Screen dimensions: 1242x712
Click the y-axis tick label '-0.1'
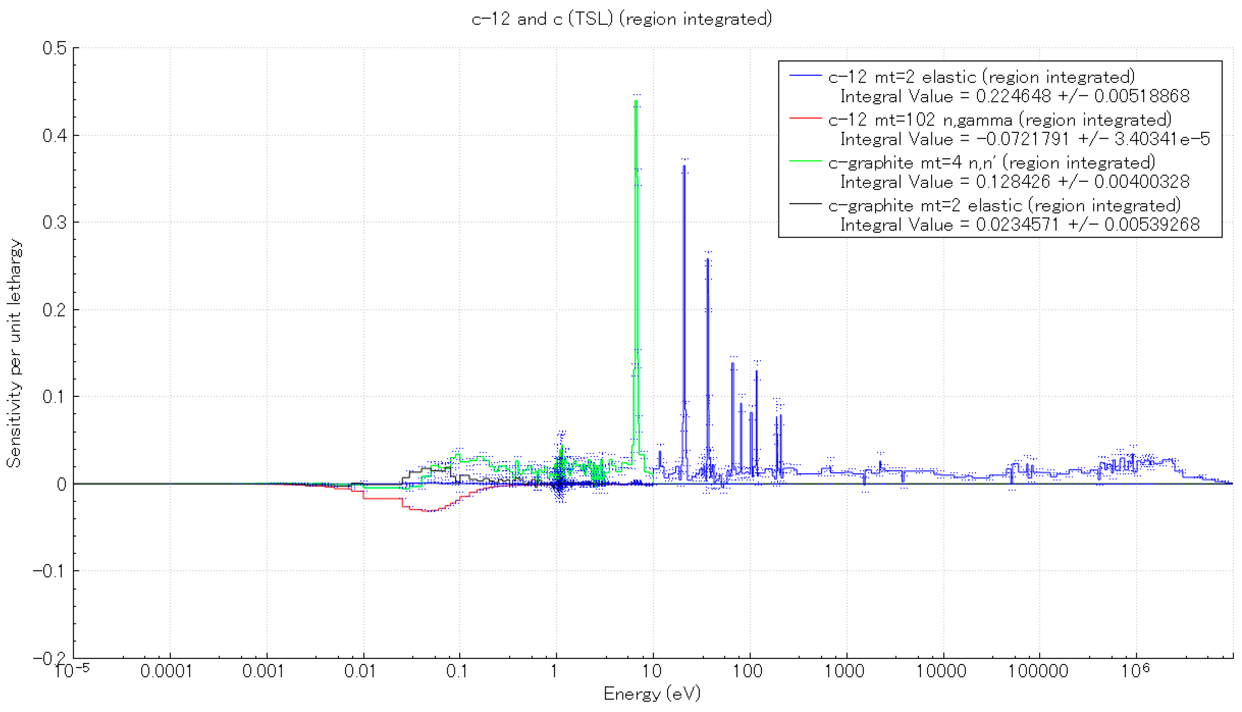point(49,571)
